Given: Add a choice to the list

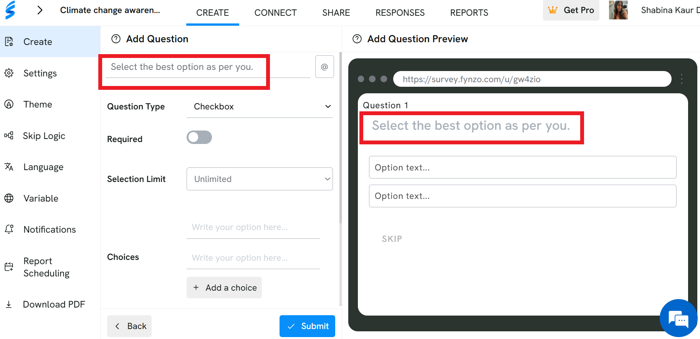Looking at the screenshot, I should 224,288.
